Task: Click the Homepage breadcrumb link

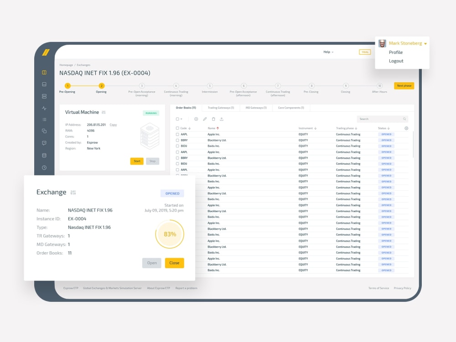Action: tap(66, 65)
